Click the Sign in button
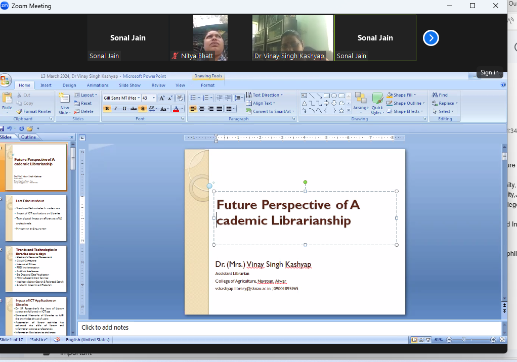517x362 pixels. pyautogui.click(x=489, y=72)
